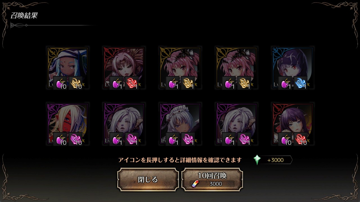Click the blue crystal shard icon
The image size is (360, 202).
coord(300,83)
